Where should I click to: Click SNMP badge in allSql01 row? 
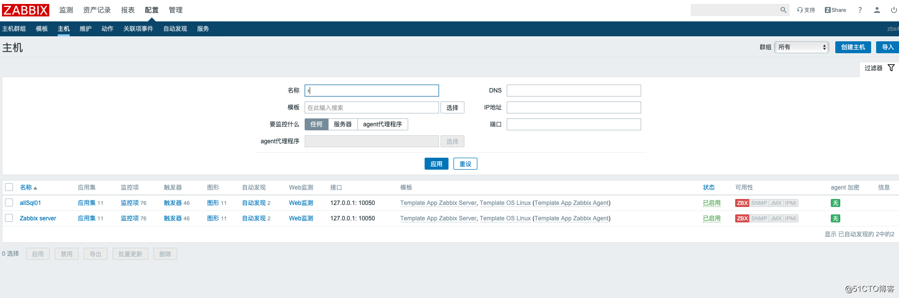(759, 203)
